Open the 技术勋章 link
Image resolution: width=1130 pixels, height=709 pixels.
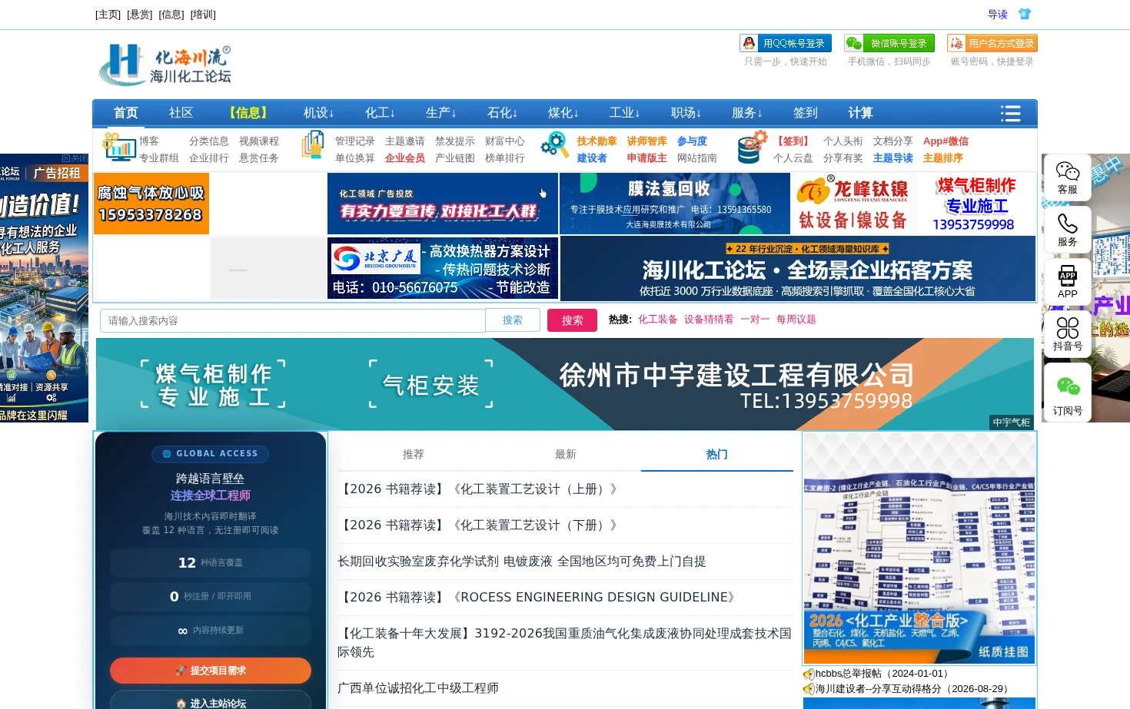tap(597, 141)
